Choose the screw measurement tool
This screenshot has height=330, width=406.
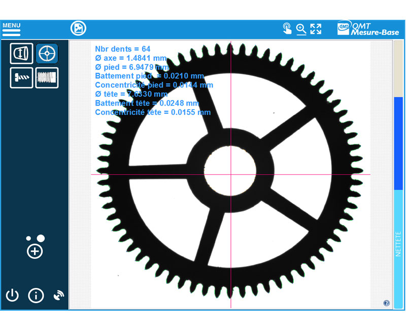click(21, 78)
